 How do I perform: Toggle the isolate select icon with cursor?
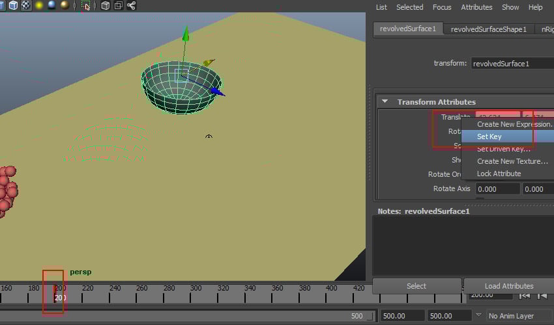tap(86, 6)
